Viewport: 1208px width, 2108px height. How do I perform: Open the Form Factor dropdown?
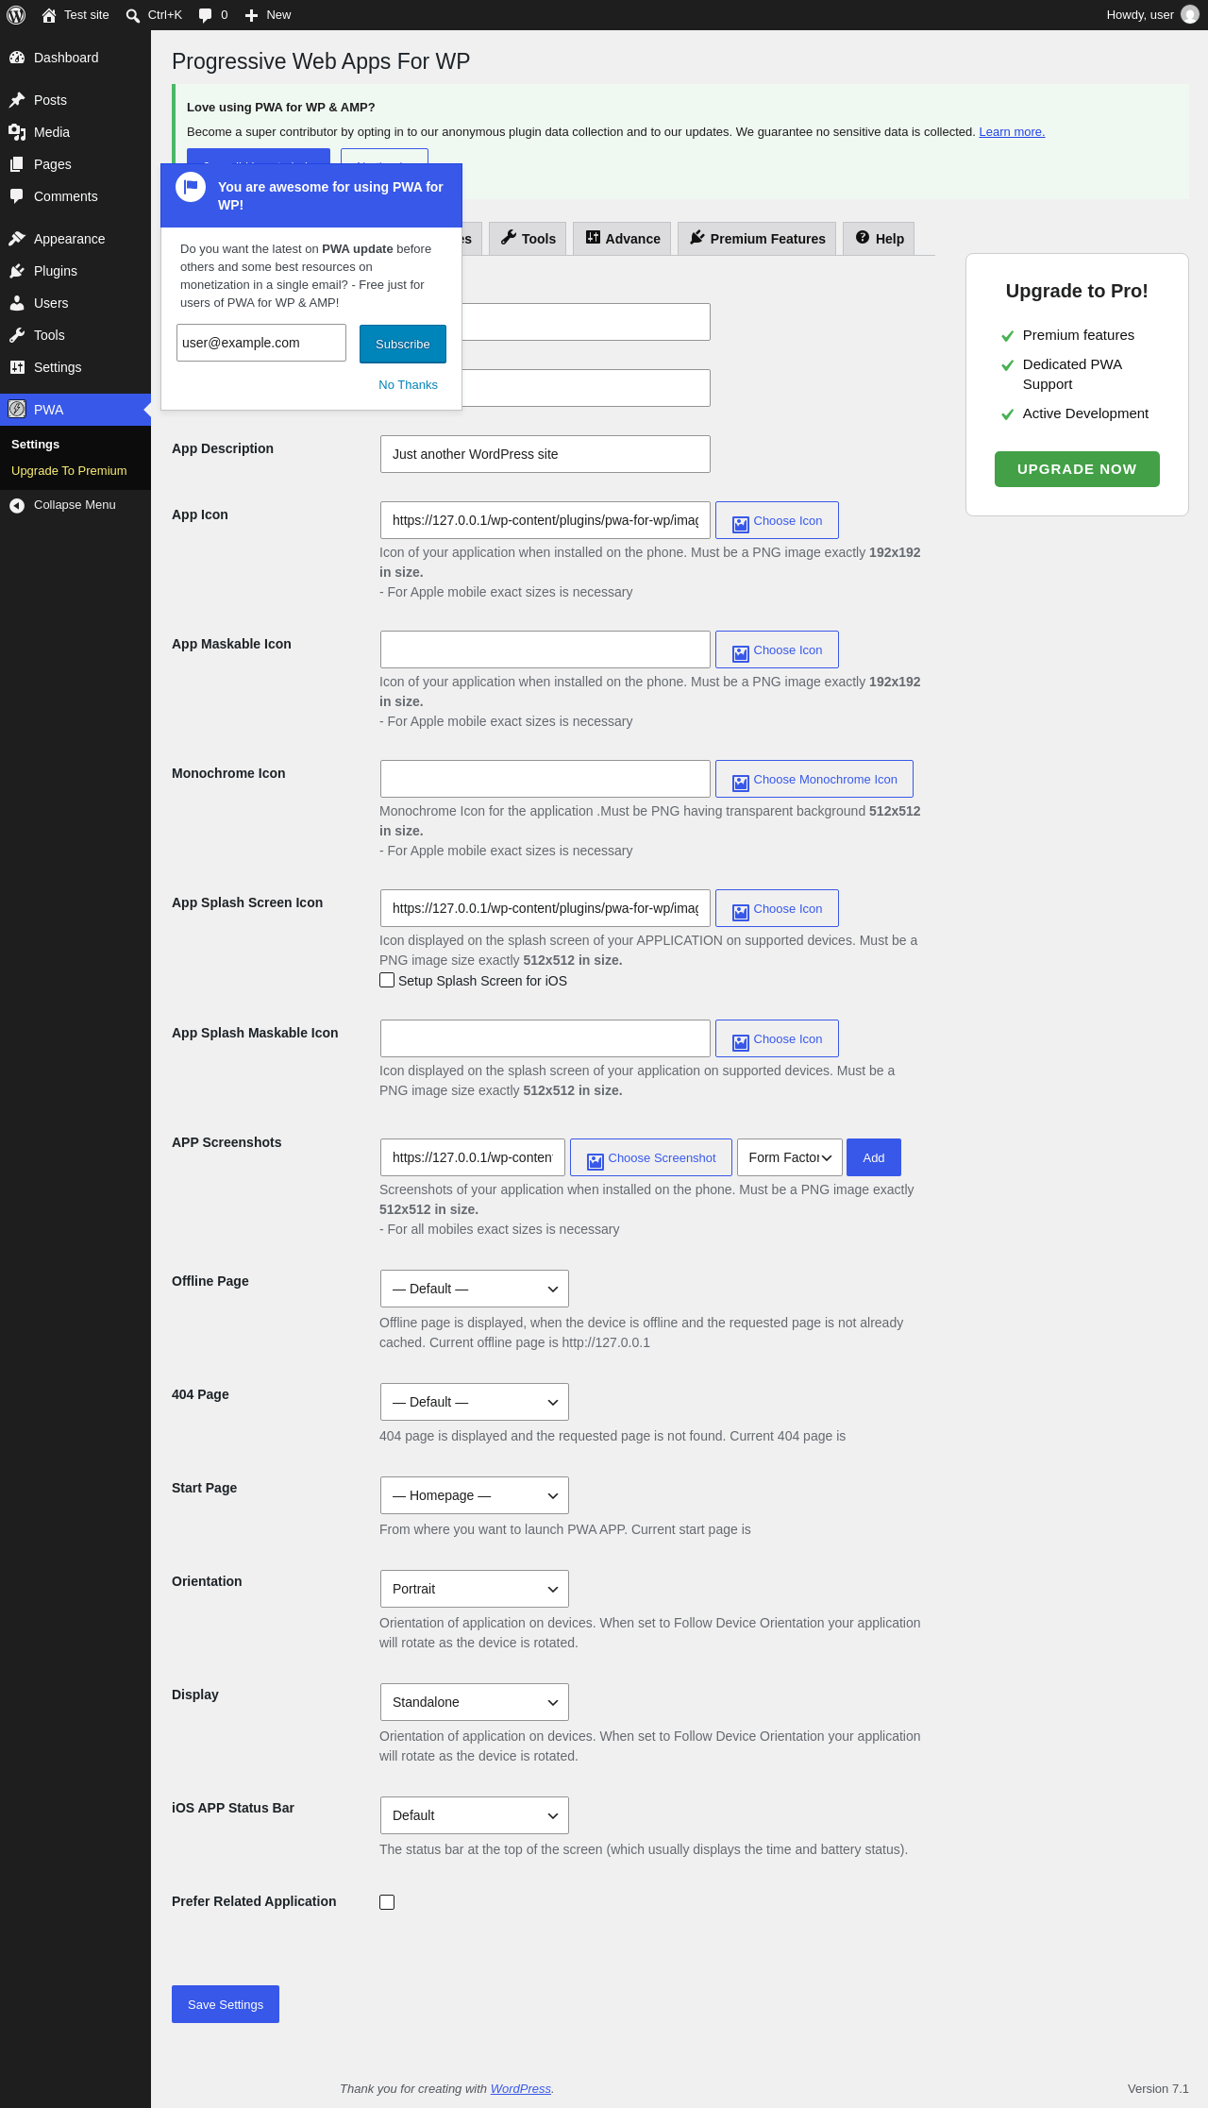[790, 1157]
